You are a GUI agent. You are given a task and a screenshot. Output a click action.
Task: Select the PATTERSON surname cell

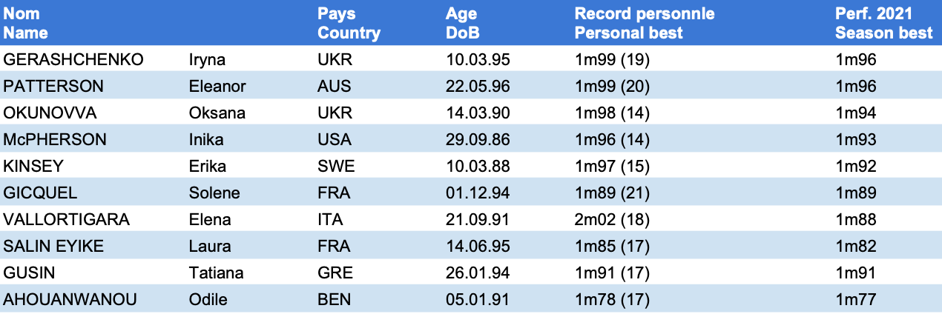point(53,87)
